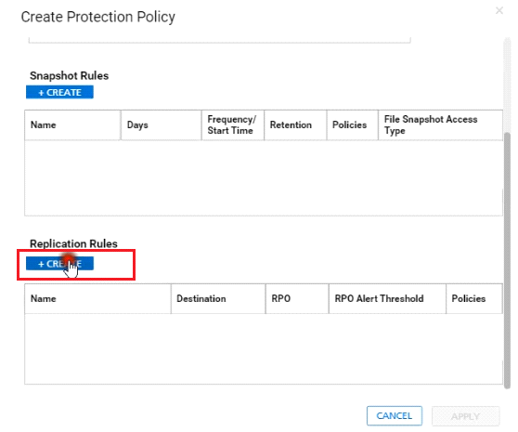Sort replication rules by Name column
The width and height of the screenshot is (518, 432).
[x=97, y=298]
